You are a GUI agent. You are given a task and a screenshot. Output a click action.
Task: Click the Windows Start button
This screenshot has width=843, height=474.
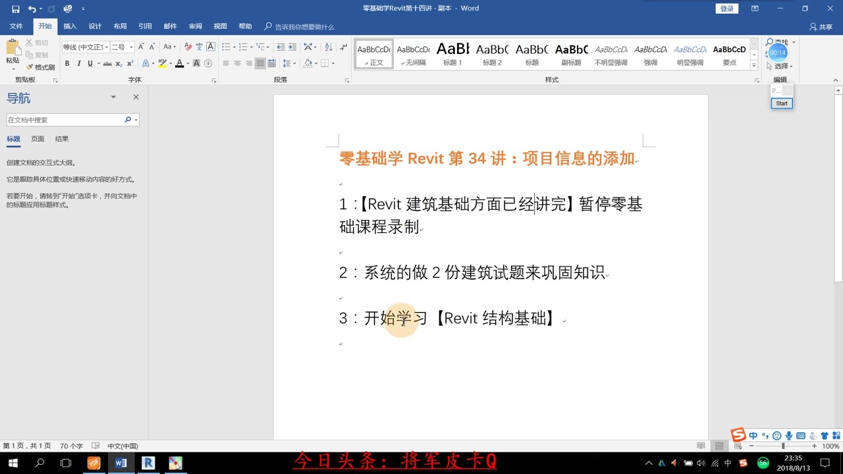click(x=13, y=463)
